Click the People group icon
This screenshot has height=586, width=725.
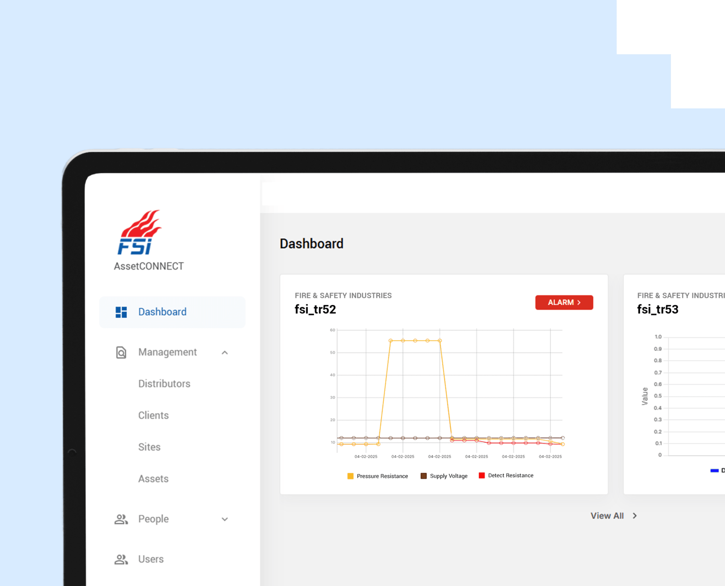tap(121, 519)
